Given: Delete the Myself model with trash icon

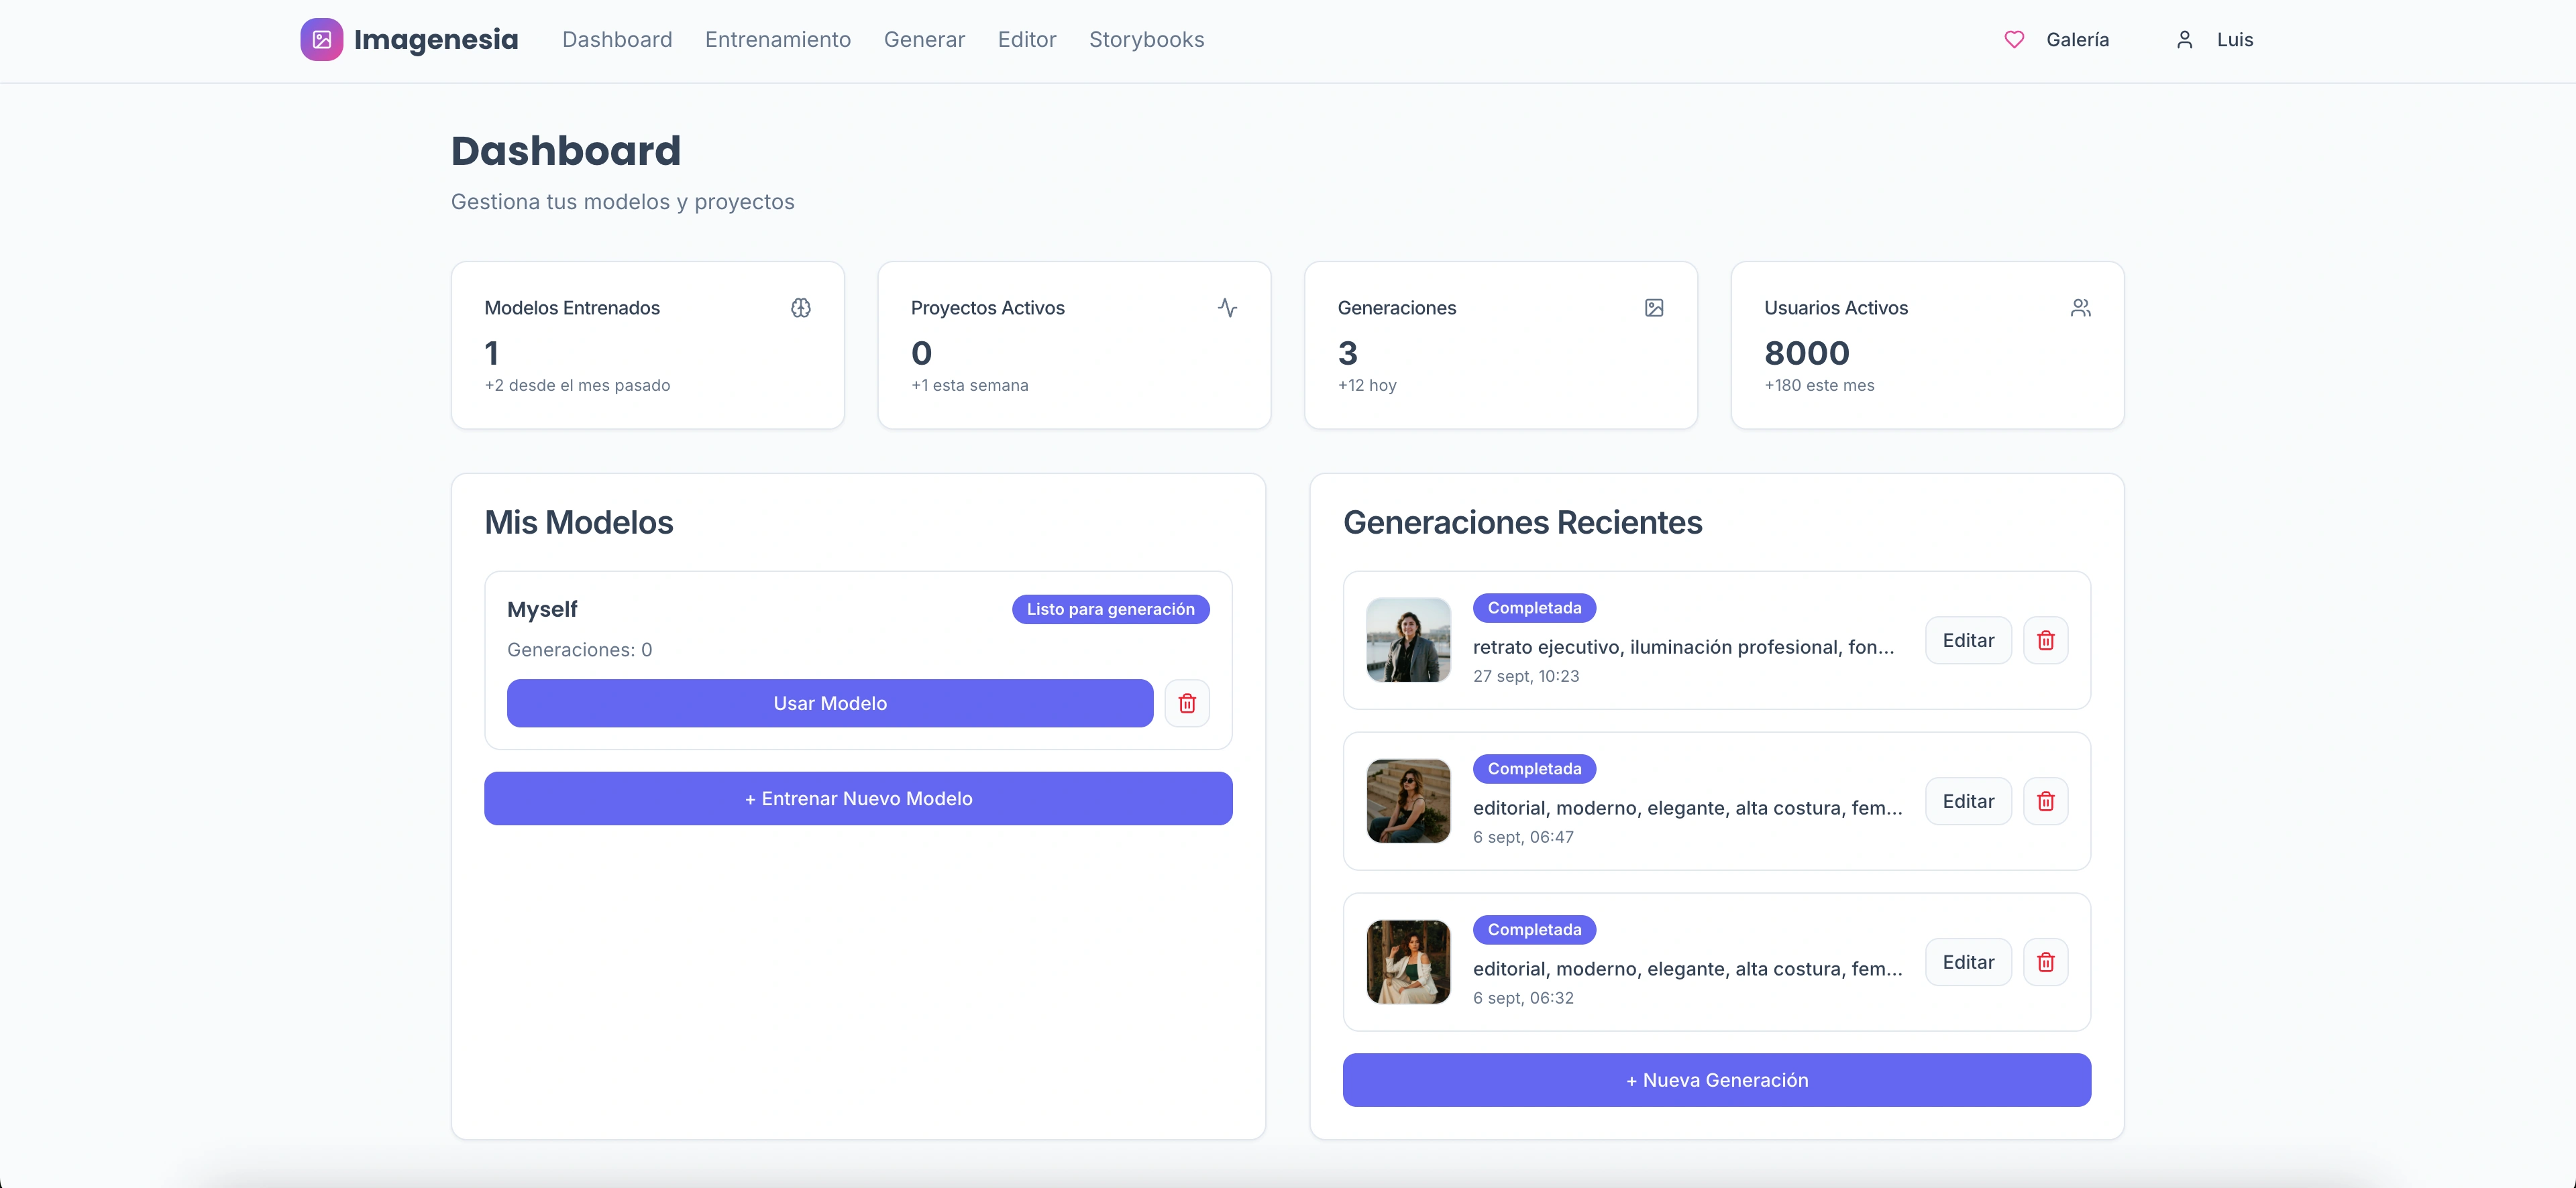Looking at the screenshot, I should [1186, 703].
